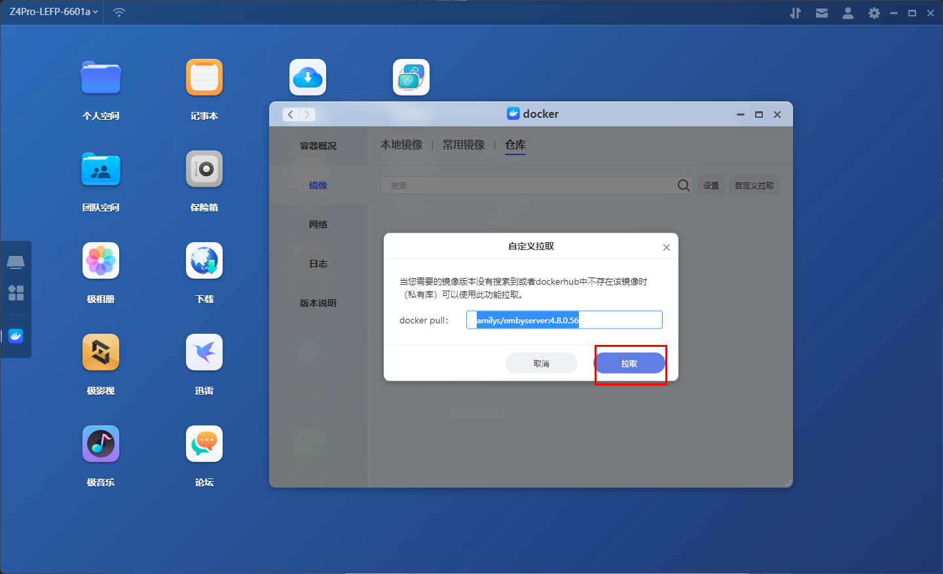Close the 自定义拉取 dialog

pos(666,247)
